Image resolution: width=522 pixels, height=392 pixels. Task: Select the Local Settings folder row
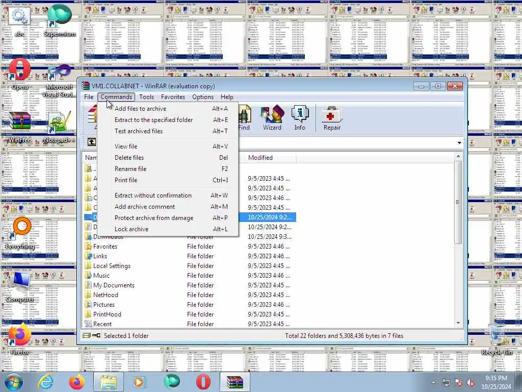pyautogui.click(x=190, y=265)
